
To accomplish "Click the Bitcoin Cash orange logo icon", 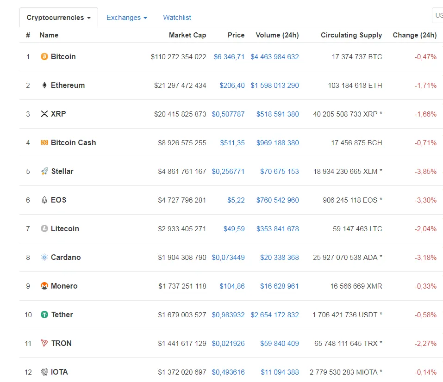I will click(44, 142).
